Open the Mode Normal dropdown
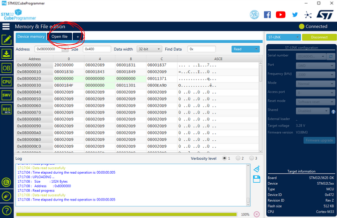The image size is (337, 218). pos(316,84)
